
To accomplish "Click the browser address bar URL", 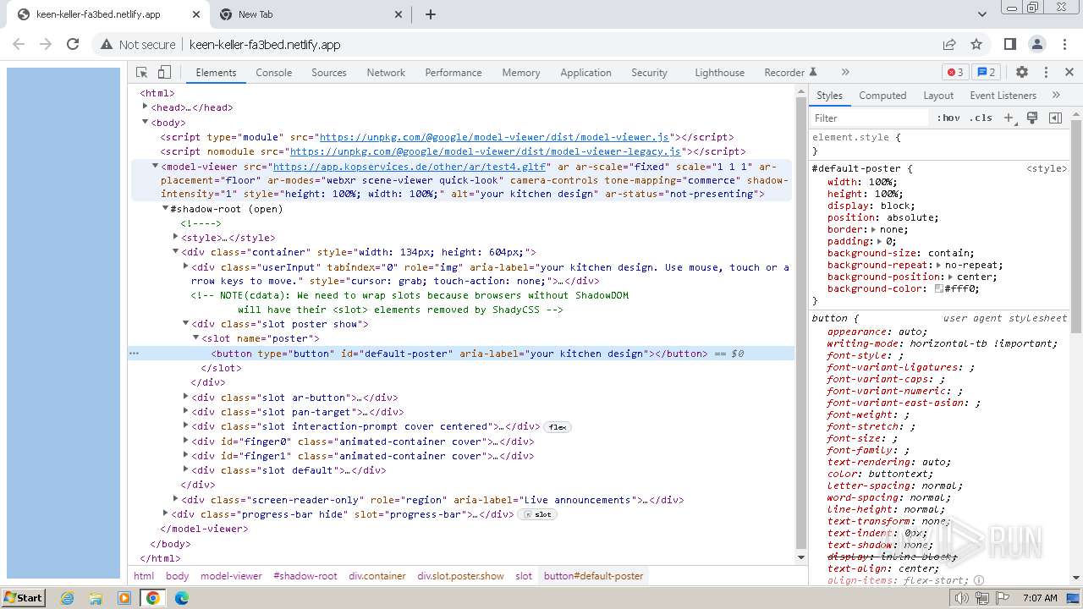I will point(265,45).
